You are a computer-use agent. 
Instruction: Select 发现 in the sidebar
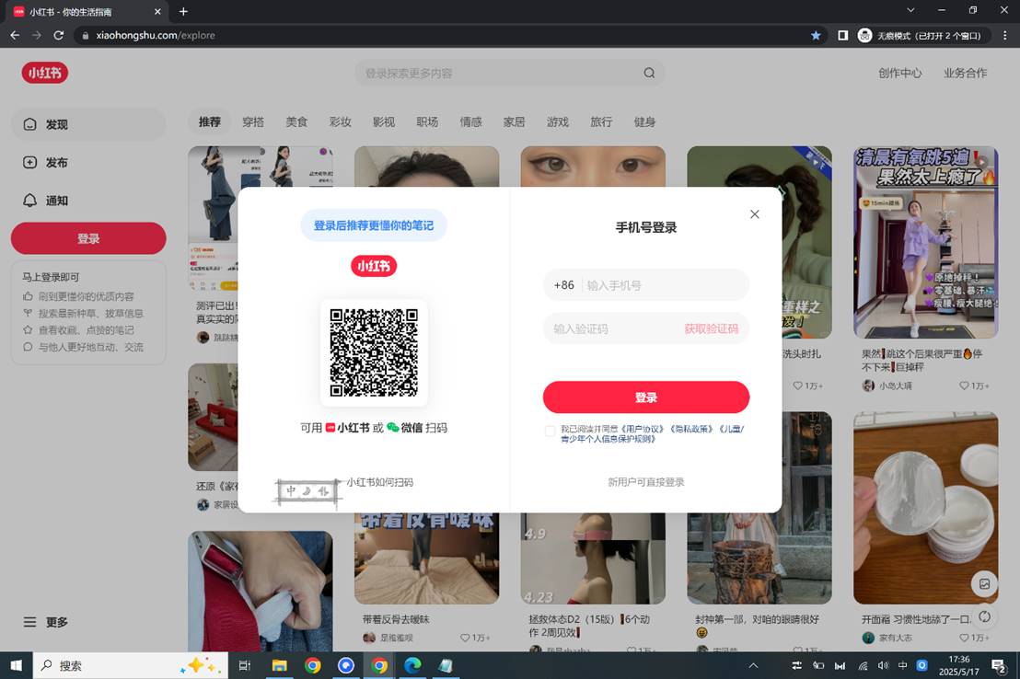[x=88, y=124]
